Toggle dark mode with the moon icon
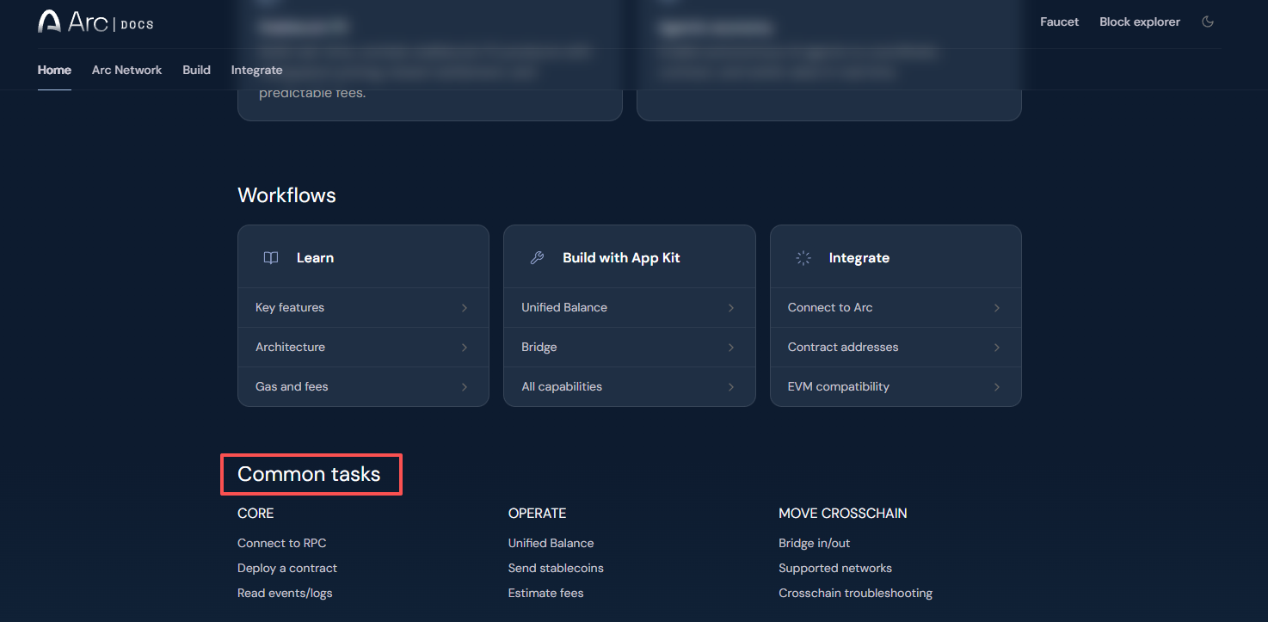 tap(1208, 22)
